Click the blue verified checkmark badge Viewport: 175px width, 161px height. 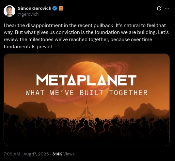55,8
